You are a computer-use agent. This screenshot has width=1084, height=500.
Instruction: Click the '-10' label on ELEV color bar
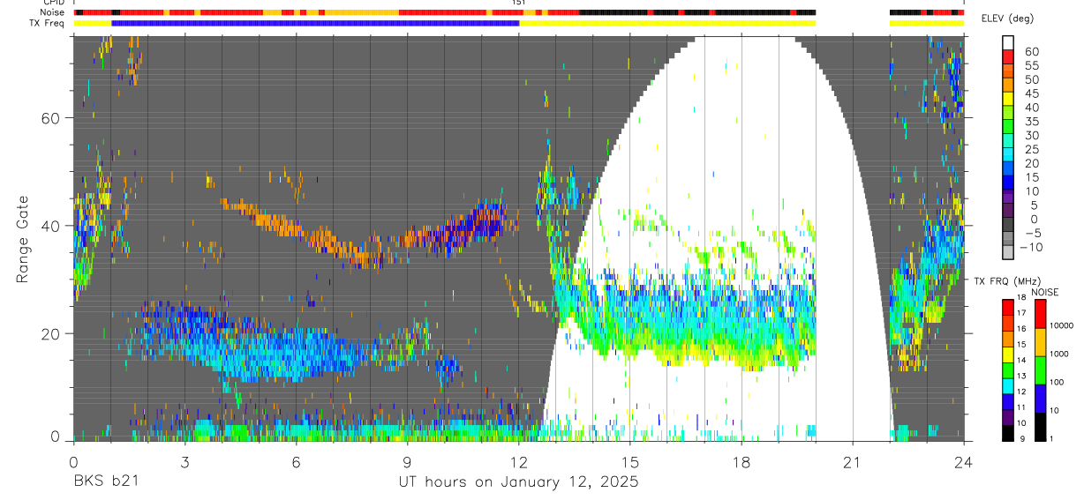click(x=1032, y=247)
